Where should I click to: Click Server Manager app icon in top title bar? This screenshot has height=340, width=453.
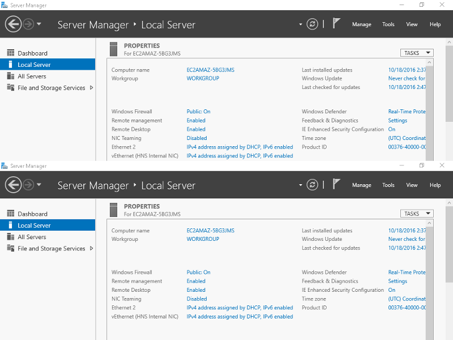coord(5,5)
